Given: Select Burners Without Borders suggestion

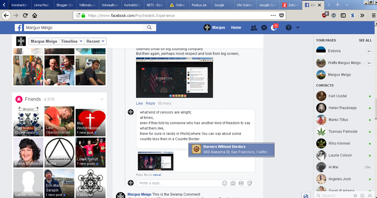Looking at the screenshot, I should click(231, 149).
